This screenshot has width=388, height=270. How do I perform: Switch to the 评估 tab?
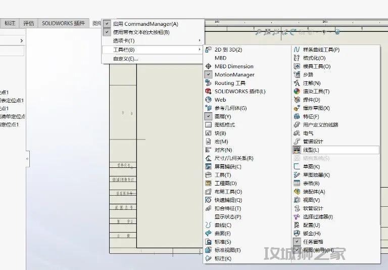(x=29, y=23)
